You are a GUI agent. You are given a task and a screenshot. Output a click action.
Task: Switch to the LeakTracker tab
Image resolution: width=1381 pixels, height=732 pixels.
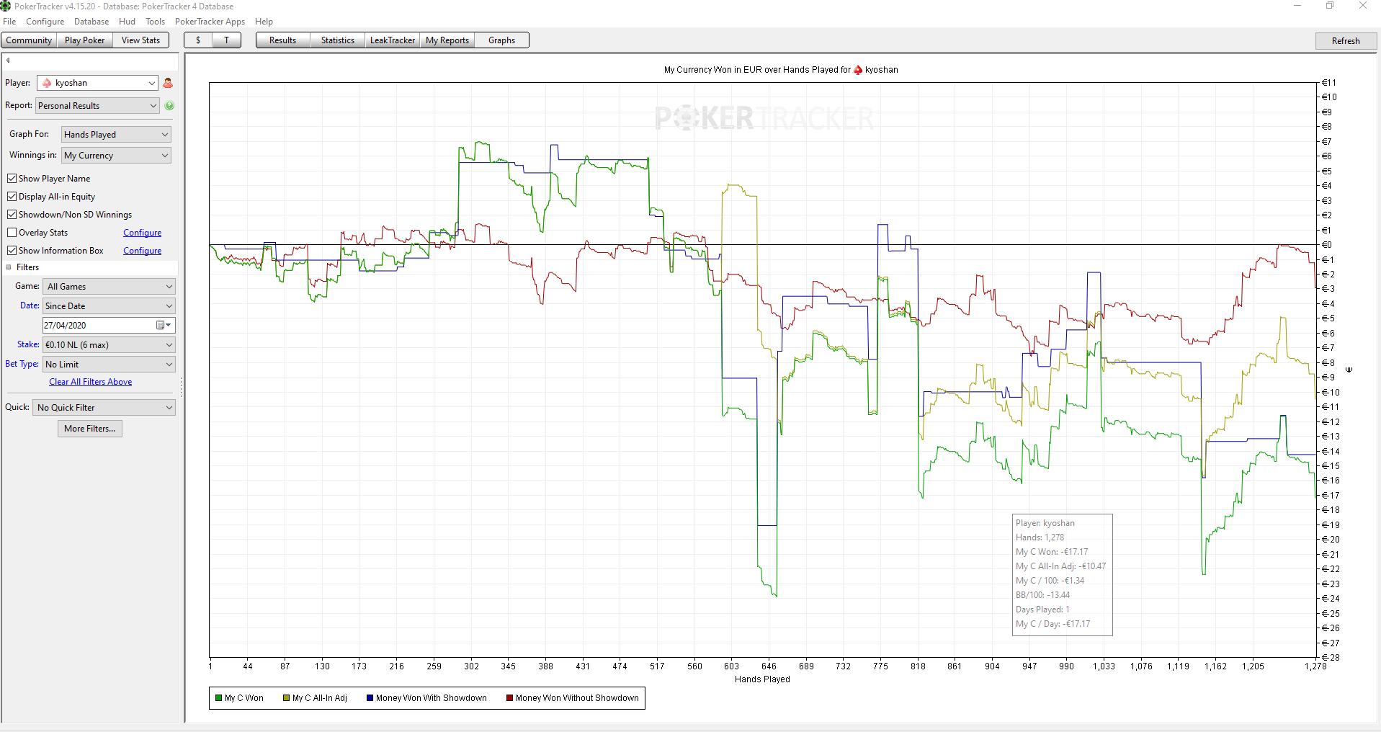point(393,40)
